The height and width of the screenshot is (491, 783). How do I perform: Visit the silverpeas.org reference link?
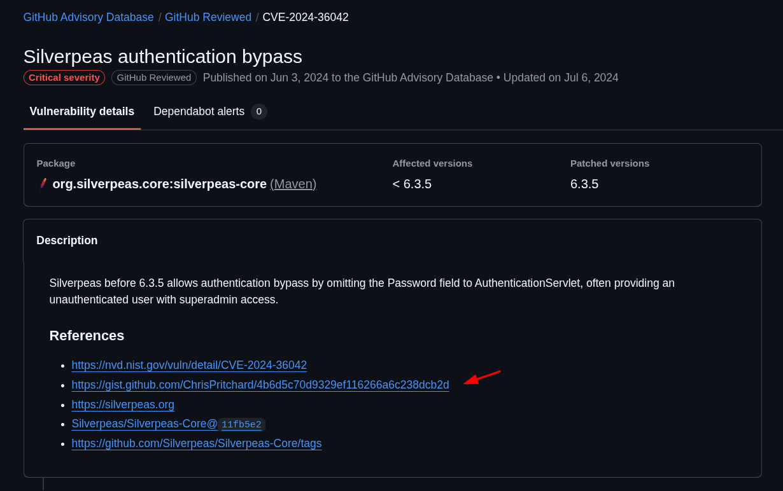pyautogui.click(x=123, y=405)
